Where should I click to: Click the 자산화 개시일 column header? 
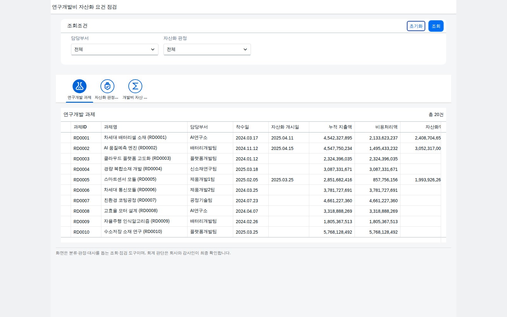289,127
